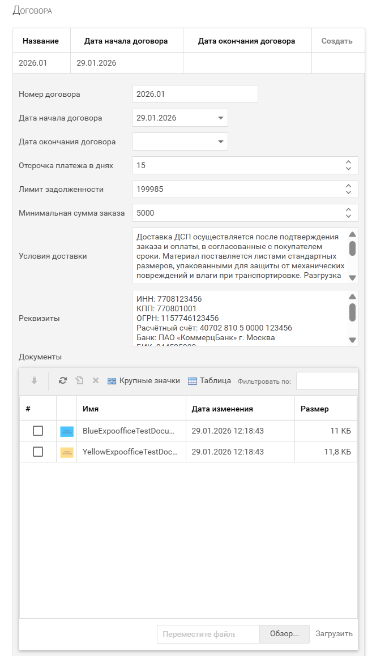Screen dimensions: 372x656
Task: Open the Дата начала договора dropdown
Action: point(220,118)
